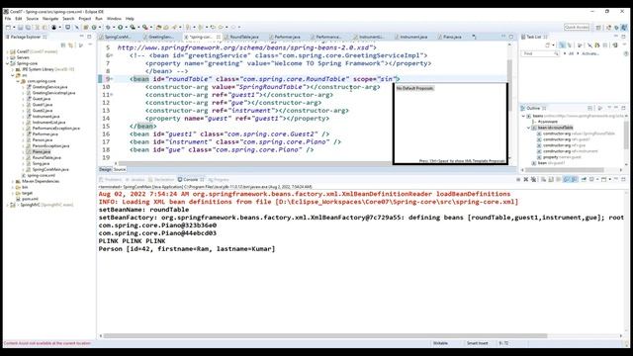This screenshot has height=356, width=633.
Task: Collapse the com.spring.core package
Action: coord(18,81)
